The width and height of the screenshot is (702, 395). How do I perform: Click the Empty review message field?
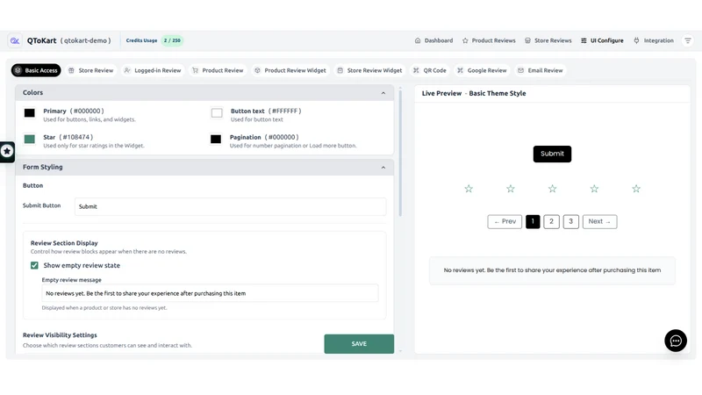pyautogui.click(x=210, y=293)
